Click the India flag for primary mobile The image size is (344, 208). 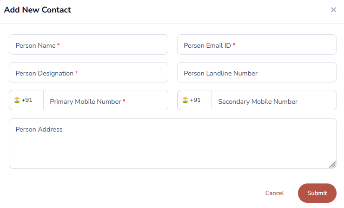[17, 100]
